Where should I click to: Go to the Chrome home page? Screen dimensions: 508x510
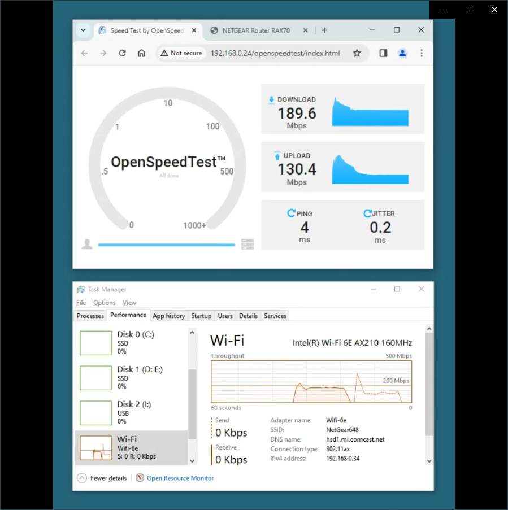(142, 53)
